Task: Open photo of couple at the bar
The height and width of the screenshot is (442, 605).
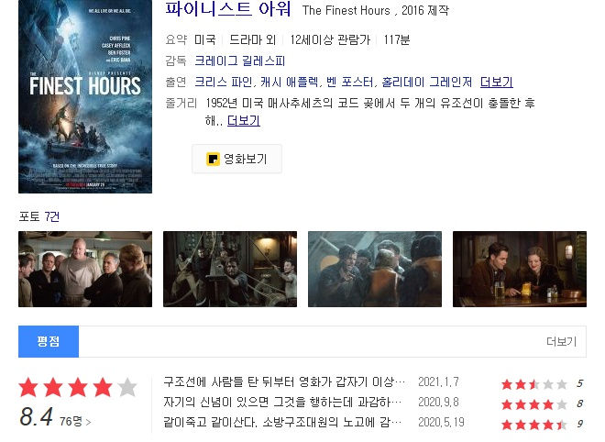Action: click(520, 269)
